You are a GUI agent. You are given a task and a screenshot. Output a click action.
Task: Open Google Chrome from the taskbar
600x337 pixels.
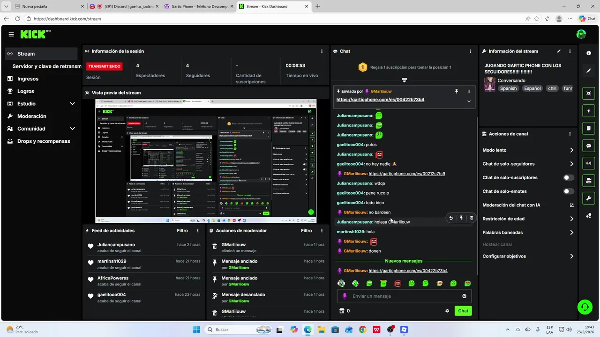[x=362, y=330]
